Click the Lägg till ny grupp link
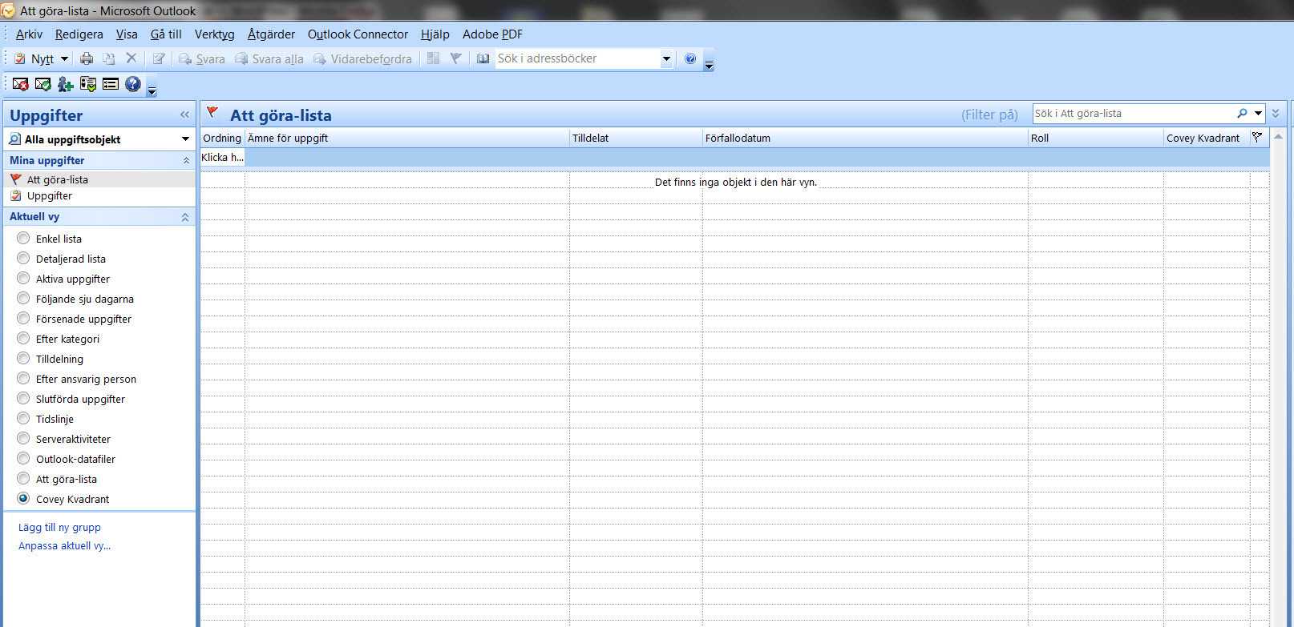Screen dimensions: 1294x627 [59, 527]
